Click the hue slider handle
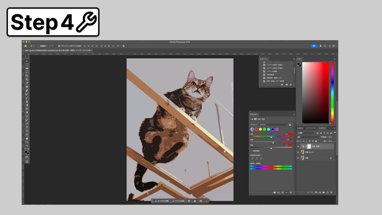The height and width of the screenshot is (215, 382). point(271,137)
